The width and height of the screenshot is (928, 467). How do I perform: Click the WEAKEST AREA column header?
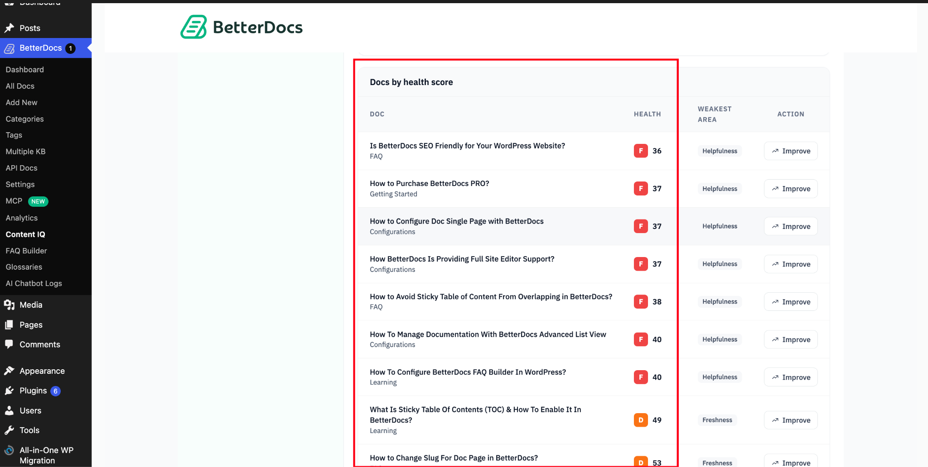(715, 114)
